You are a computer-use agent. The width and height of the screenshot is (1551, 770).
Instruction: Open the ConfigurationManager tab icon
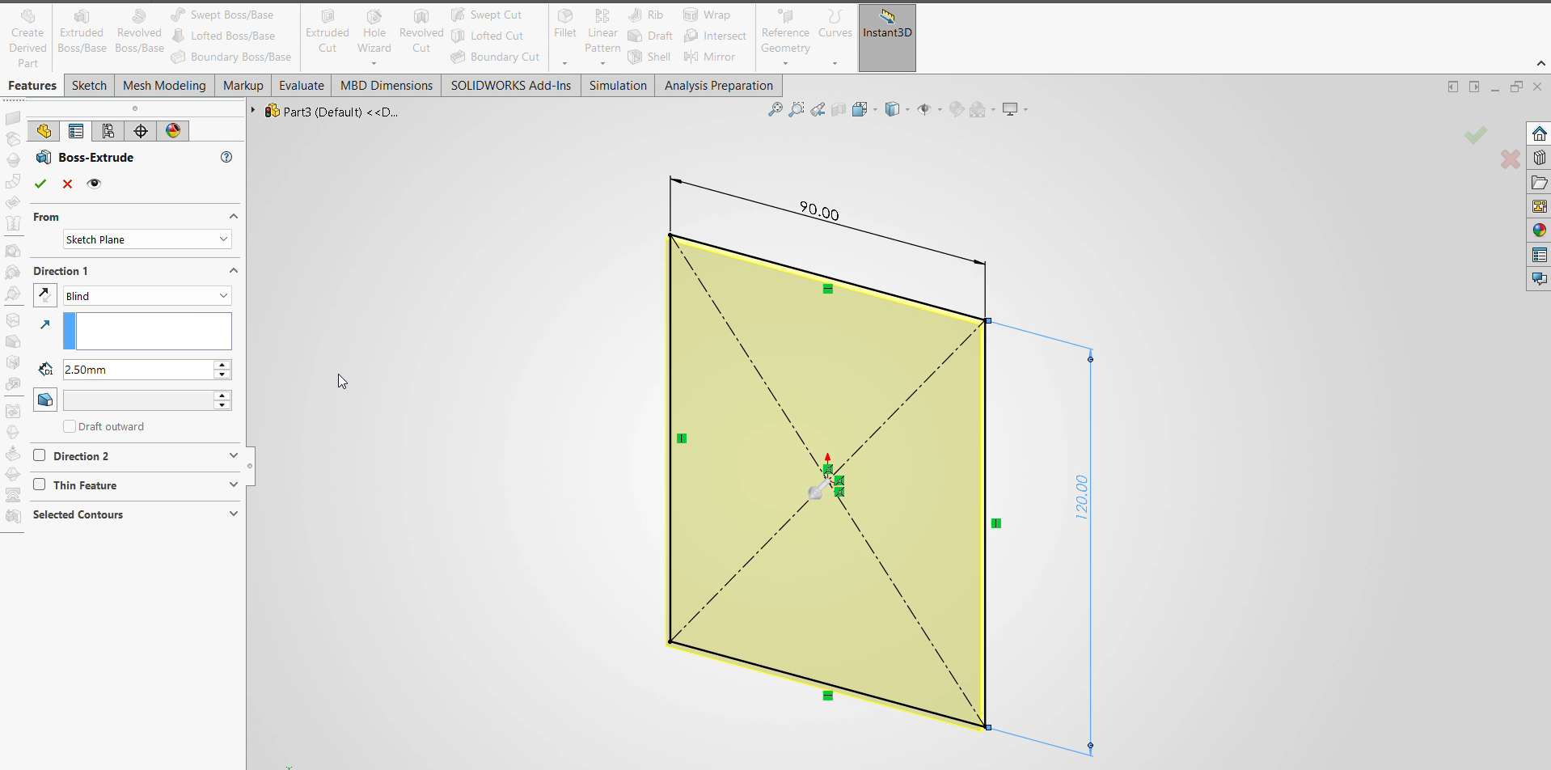click(108, 131)
